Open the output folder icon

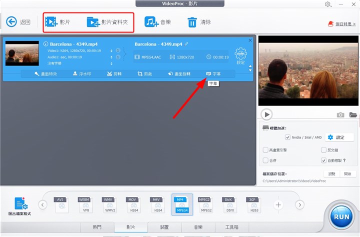click(353, 114)
